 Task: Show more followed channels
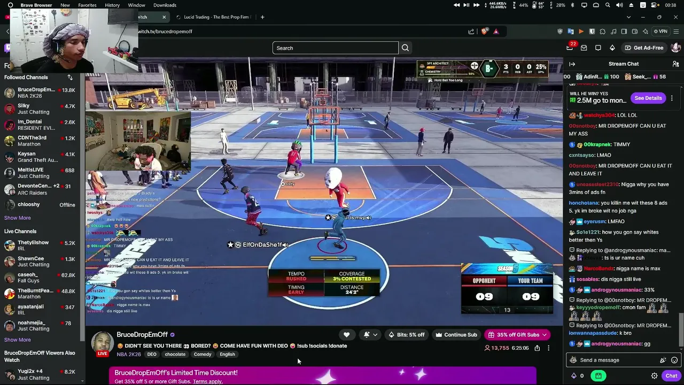(x=18, y=218)
